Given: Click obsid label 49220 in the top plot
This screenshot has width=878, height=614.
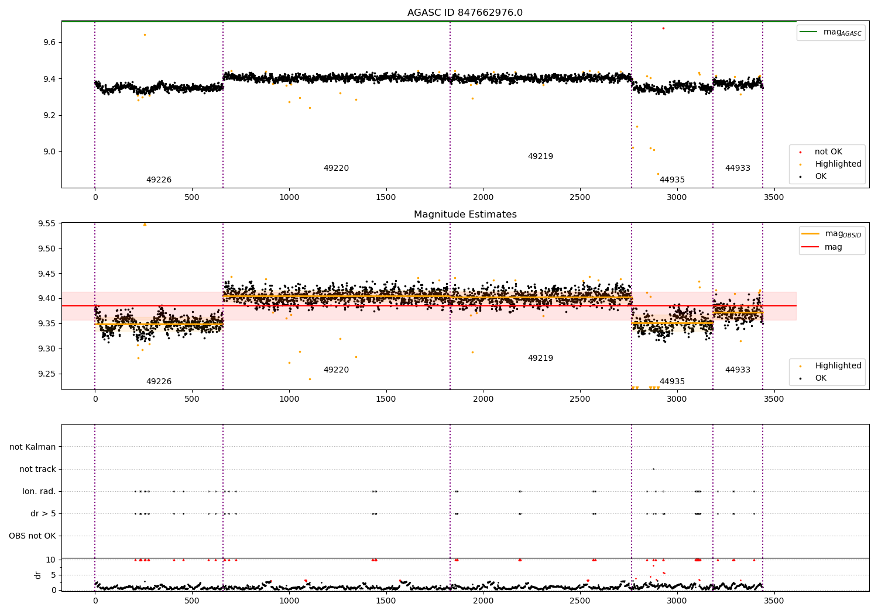Looking at the screenshot, I should coord(336,168).
